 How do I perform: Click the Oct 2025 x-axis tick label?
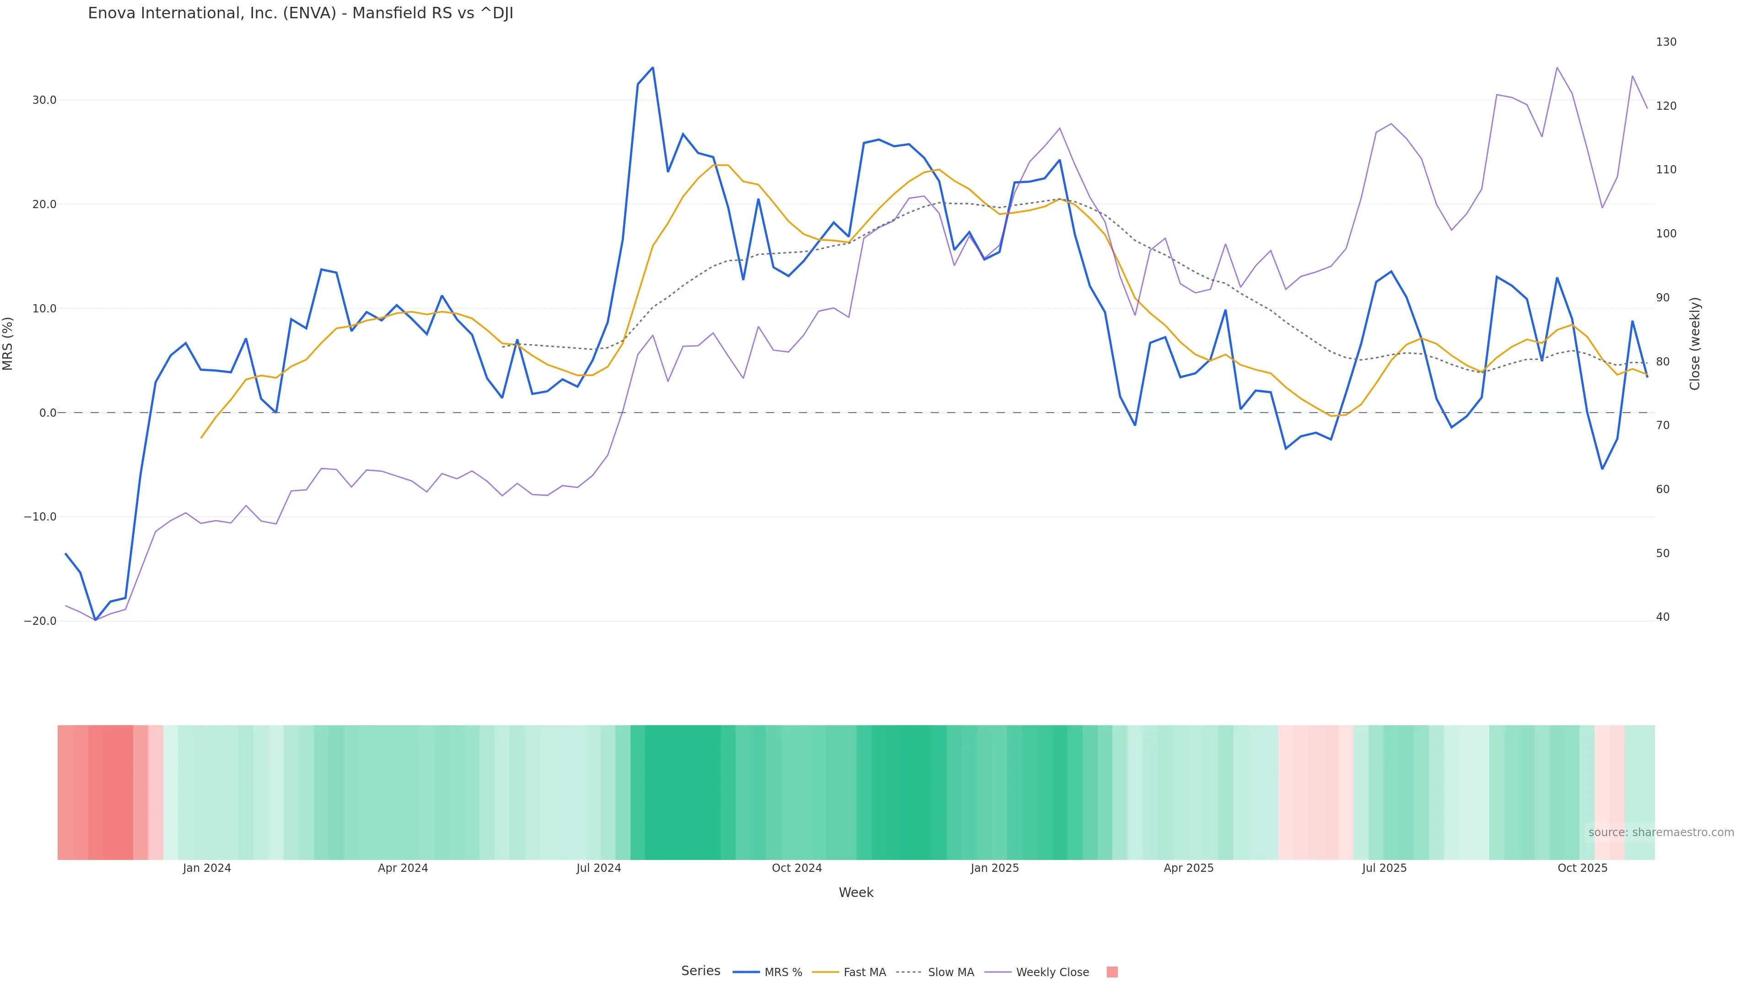(1582, 868)
